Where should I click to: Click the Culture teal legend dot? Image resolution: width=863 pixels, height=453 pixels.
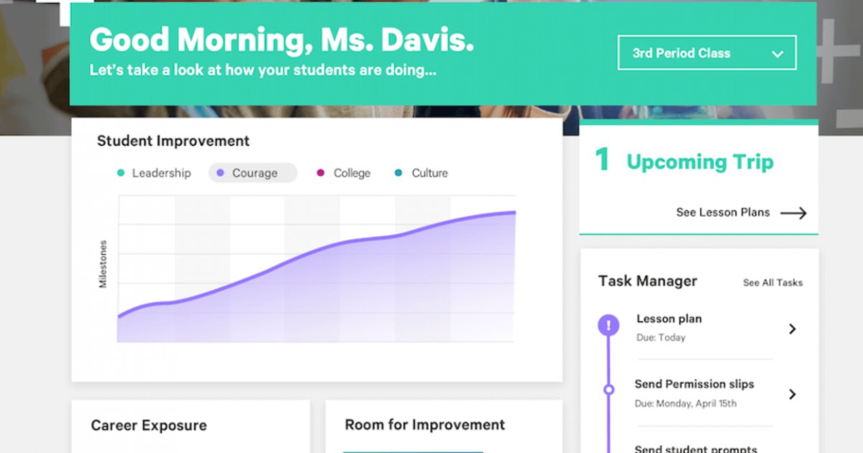(398, 173)
